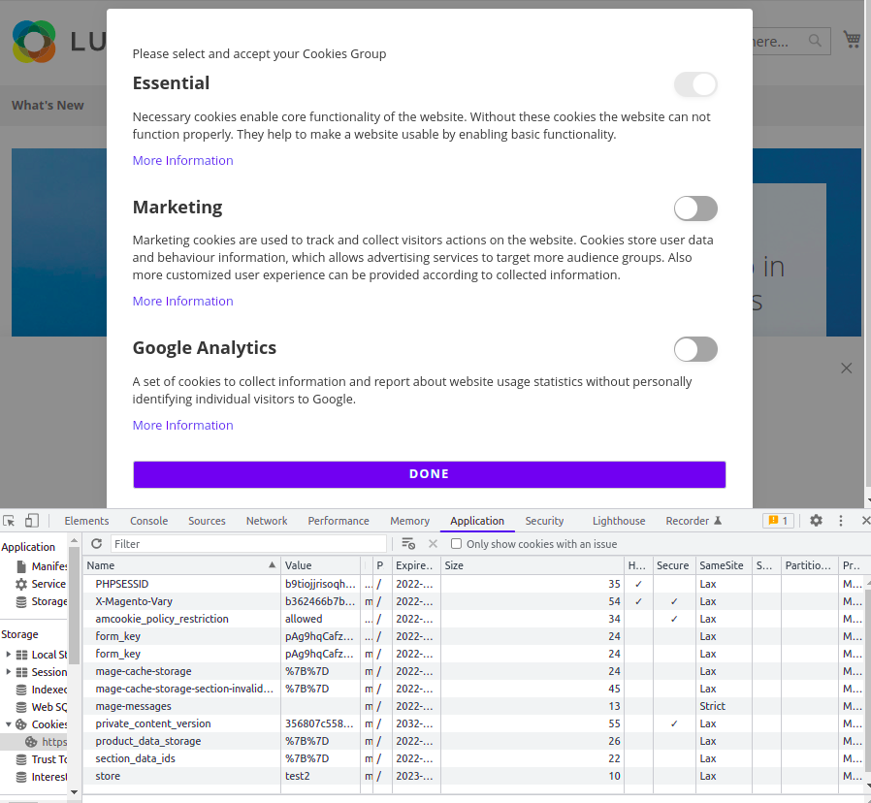Select the section_data_ids cookie row
The image size is (871, 803).
(x=474, y=758)
